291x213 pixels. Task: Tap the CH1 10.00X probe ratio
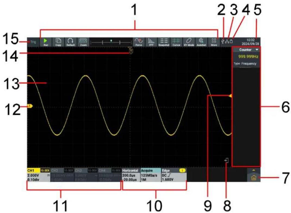click(45, 171)
